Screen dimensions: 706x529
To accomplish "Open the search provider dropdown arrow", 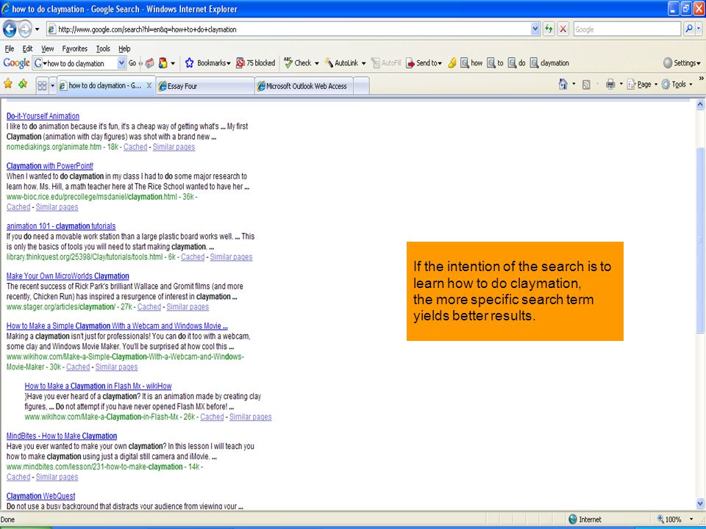I will click(699, 29).
